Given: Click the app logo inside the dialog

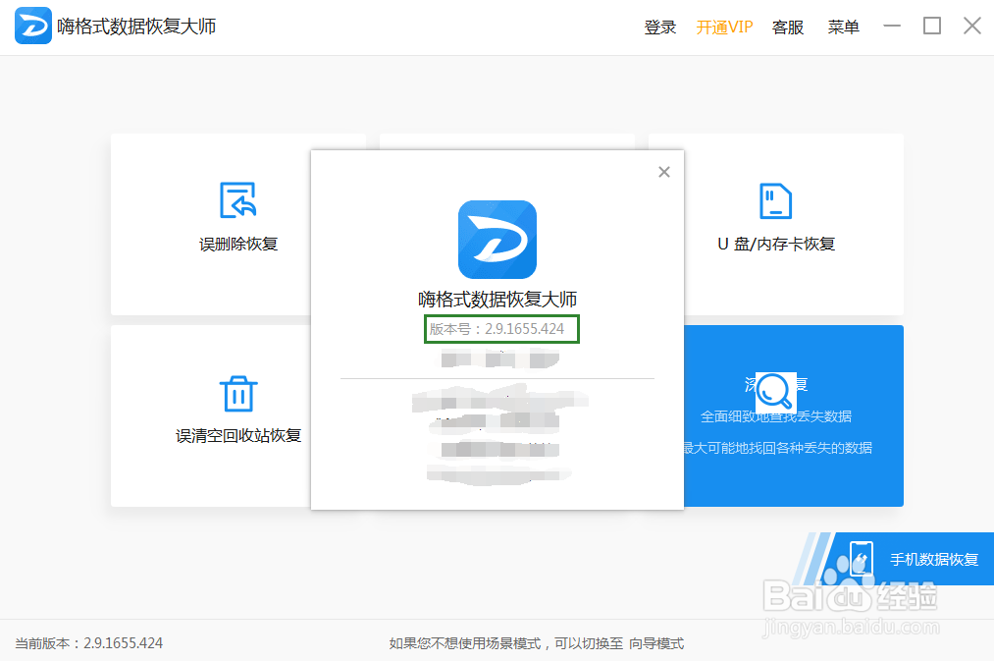Looking at the screenshot, I should coord(497,241).
